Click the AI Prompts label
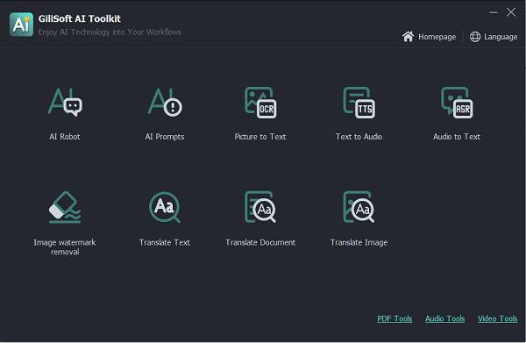This screenshot has width=526, height=343. 165,137
